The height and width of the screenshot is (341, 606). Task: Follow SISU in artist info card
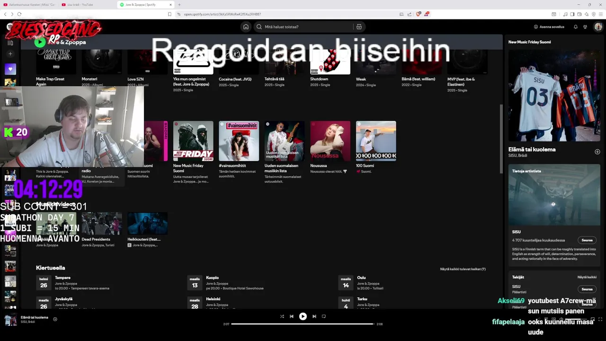pyautogui.click(x=587, y=240)
